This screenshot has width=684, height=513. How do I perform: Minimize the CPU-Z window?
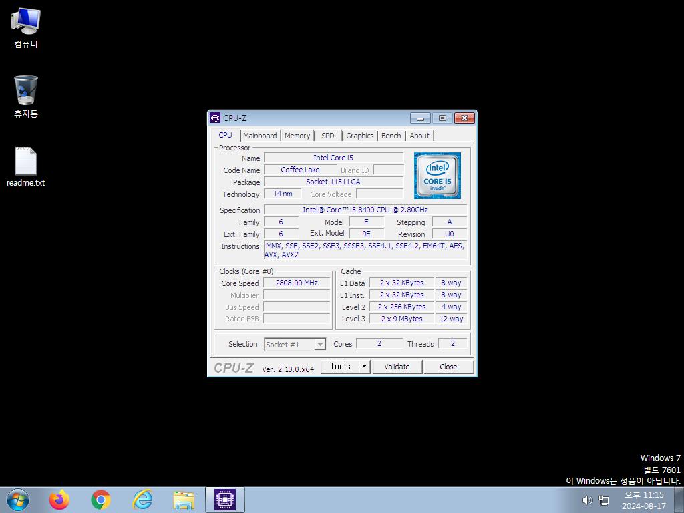coord(421,118)
